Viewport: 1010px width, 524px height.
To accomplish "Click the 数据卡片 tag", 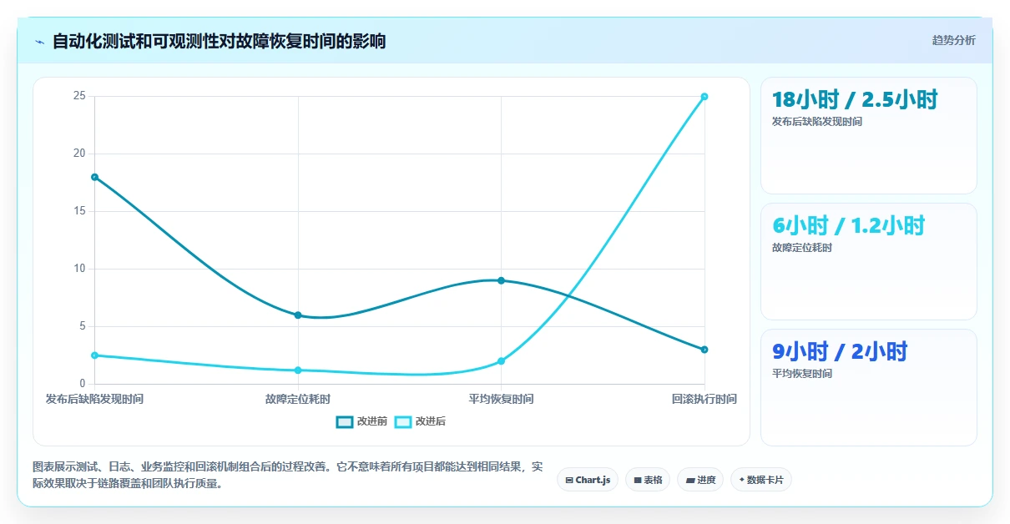I will click(x=760, y=480).
